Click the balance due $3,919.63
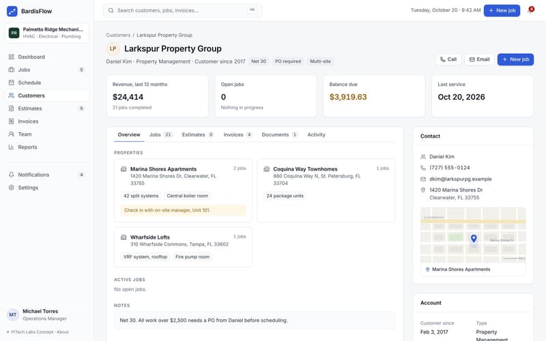This screenshot has height=341, width=546. click(x=348, y=97)
